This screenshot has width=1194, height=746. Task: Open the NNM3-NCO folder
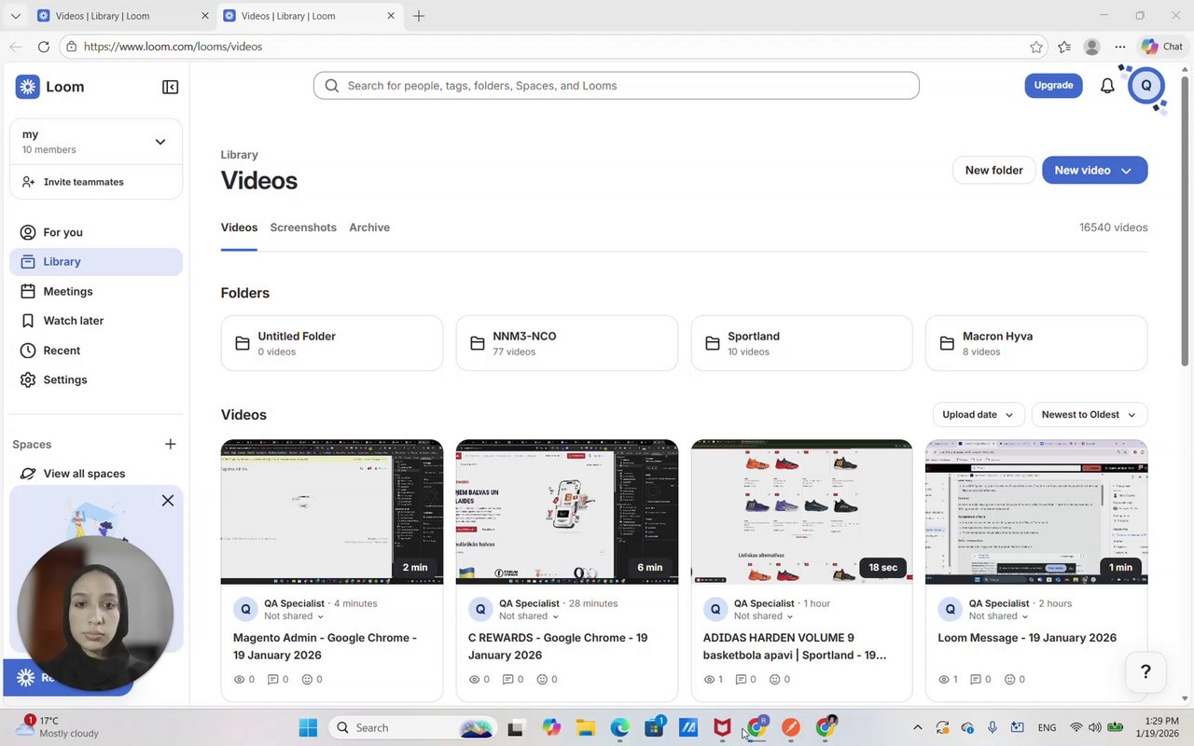[x=566, y=343]
